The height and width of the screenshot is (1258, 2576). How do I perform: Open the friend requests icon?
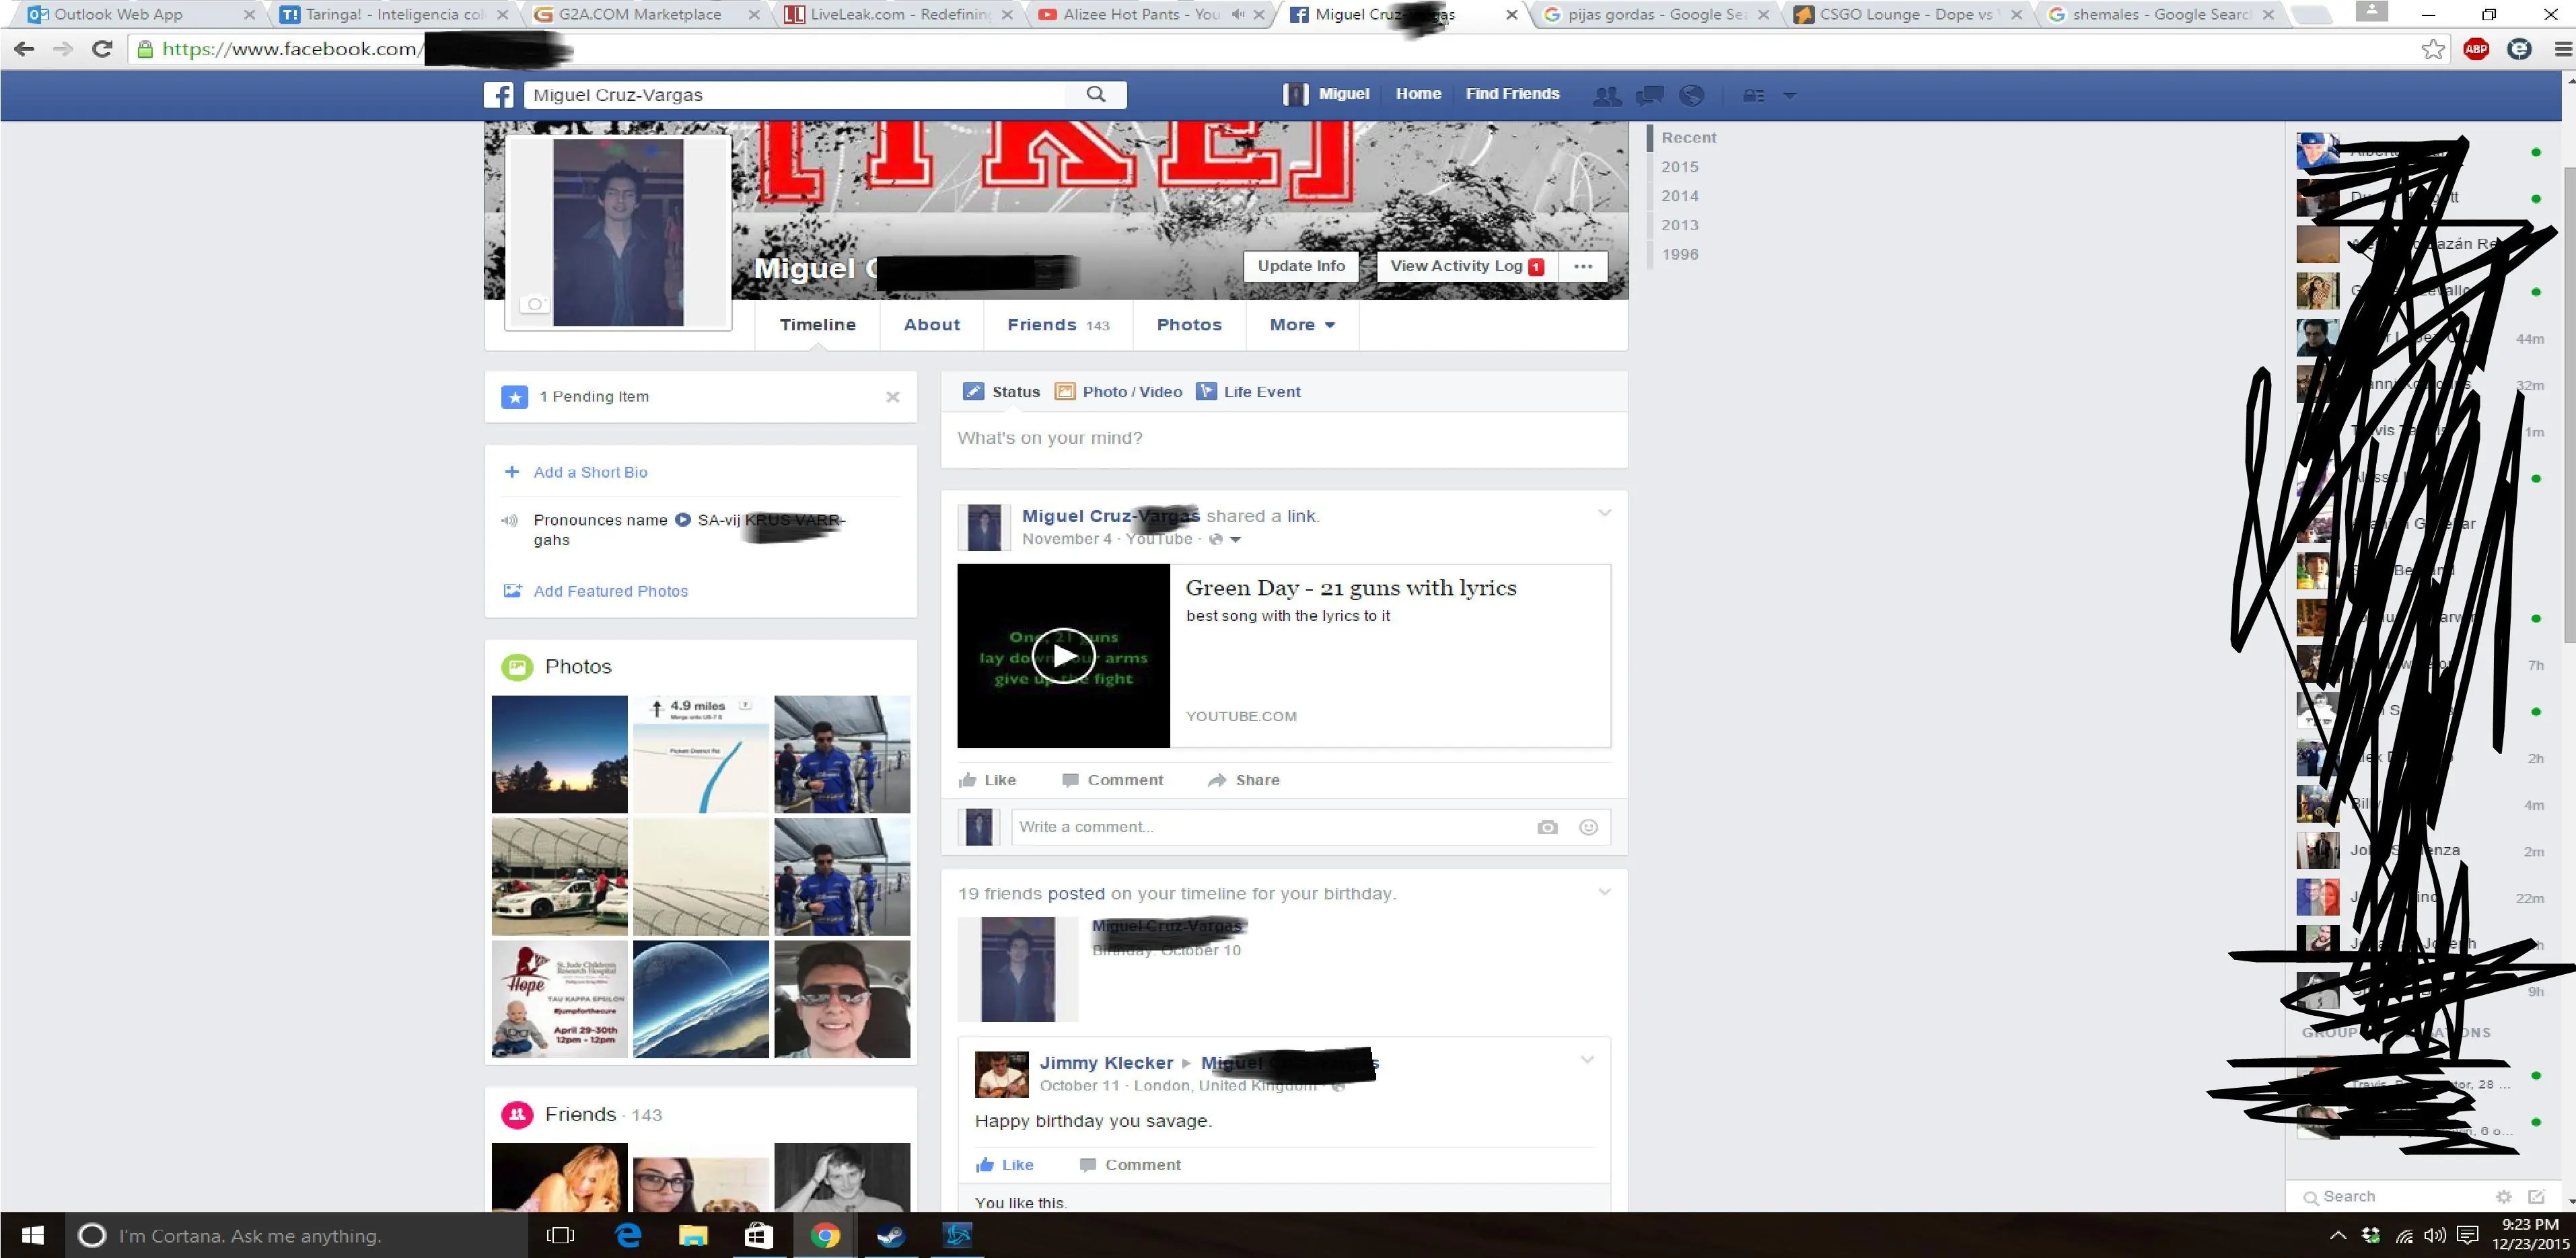point(1606,95)
